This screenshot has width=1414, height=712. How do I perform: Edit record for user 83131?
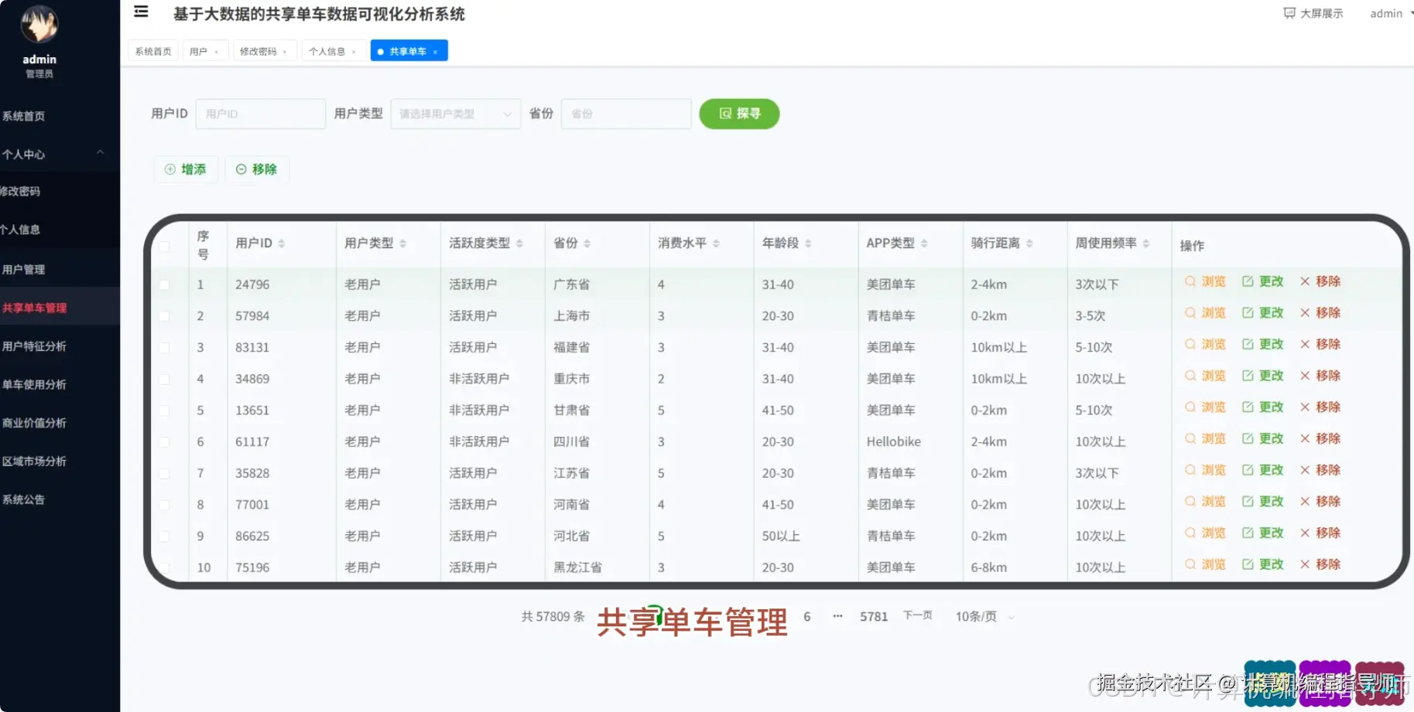tap(1262, 344)
